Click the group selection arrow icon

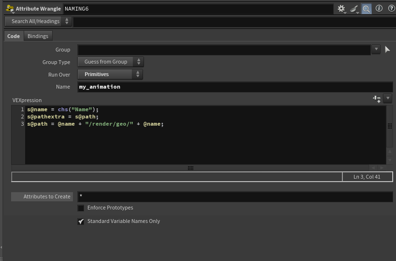[387, 50]
